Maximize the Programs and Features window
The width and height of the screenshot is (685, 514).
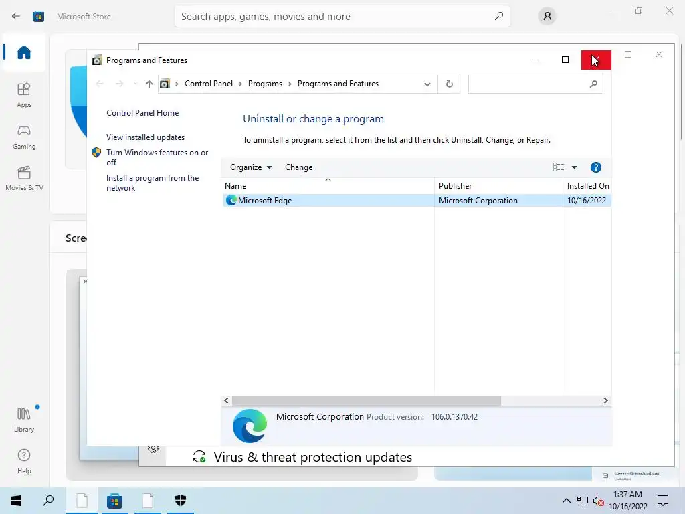click(x=565, y=60)
